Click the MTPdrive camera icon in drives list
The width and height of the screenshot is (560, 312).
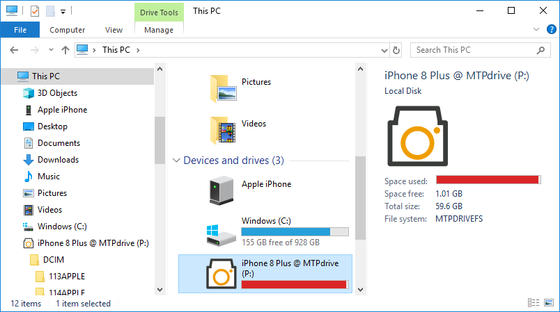(x=221, y=272)
